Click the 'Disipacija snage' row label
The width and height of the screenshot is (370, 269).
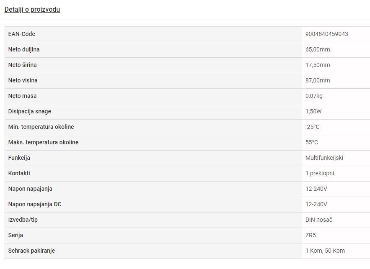(30, 111)
